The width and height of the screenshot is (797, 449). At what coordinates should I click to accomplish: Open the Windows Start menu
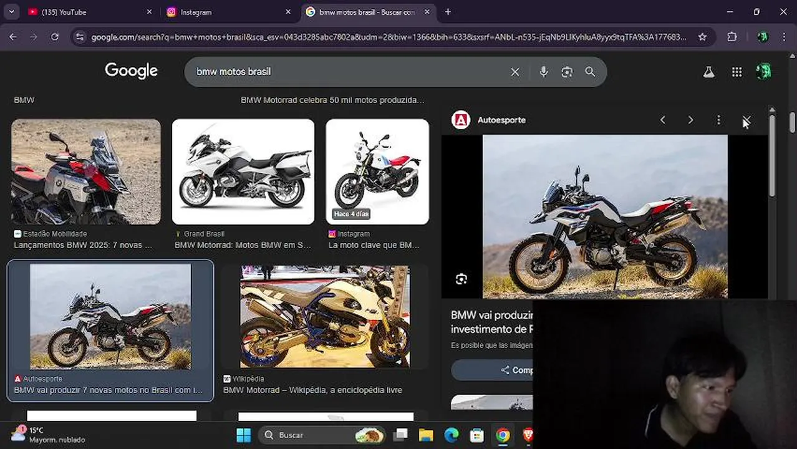pos(243,435)
